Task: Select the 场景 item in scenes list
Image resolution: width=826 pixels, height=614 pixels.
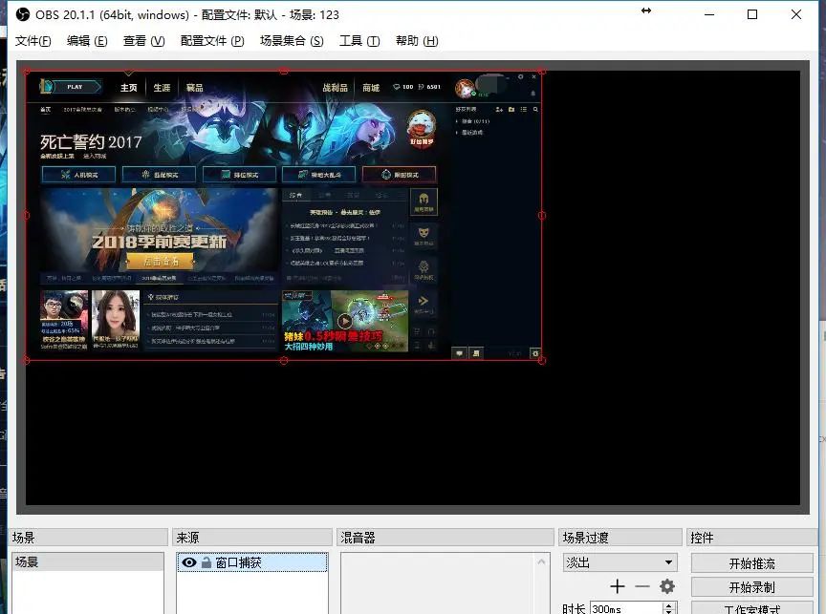Action: 88,561
